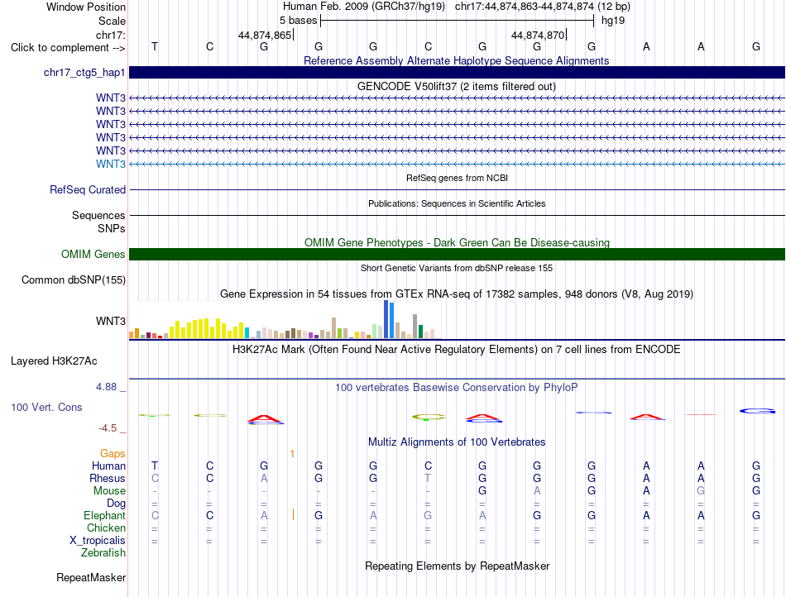This screenshot has height=597, width=786.
Task: Click the -4.5 conservation scale value
Action: pos(108,428)
